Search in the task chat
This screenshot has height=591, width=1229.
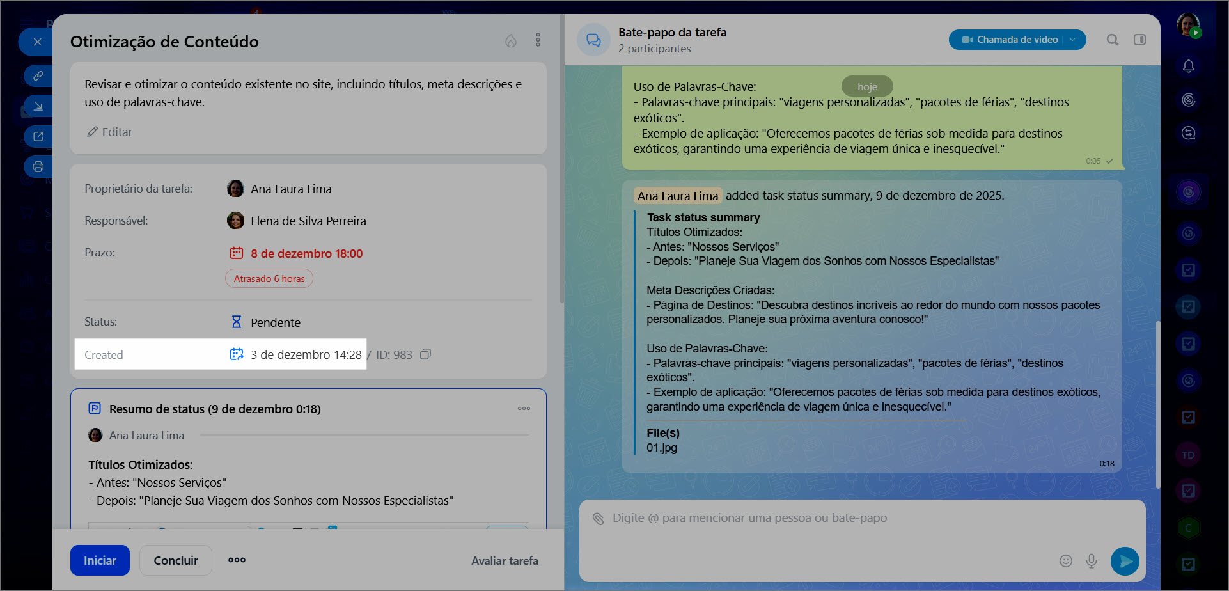[x=1113, y=40]
